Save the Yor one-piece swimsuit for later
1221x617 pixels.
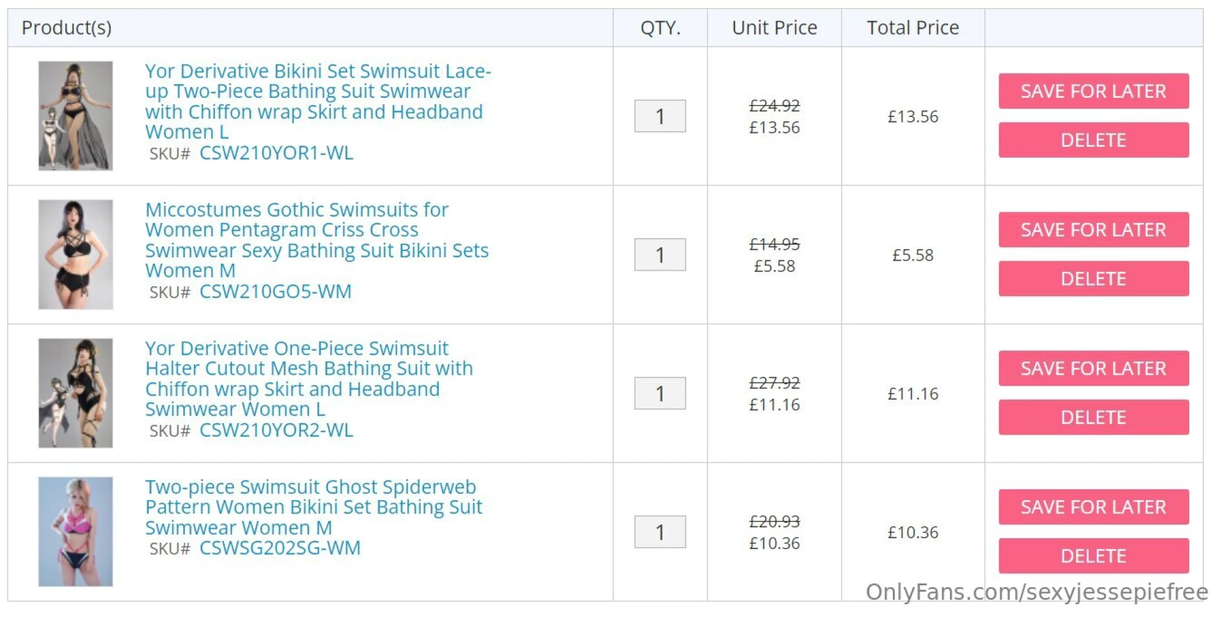click(1093, 368)
